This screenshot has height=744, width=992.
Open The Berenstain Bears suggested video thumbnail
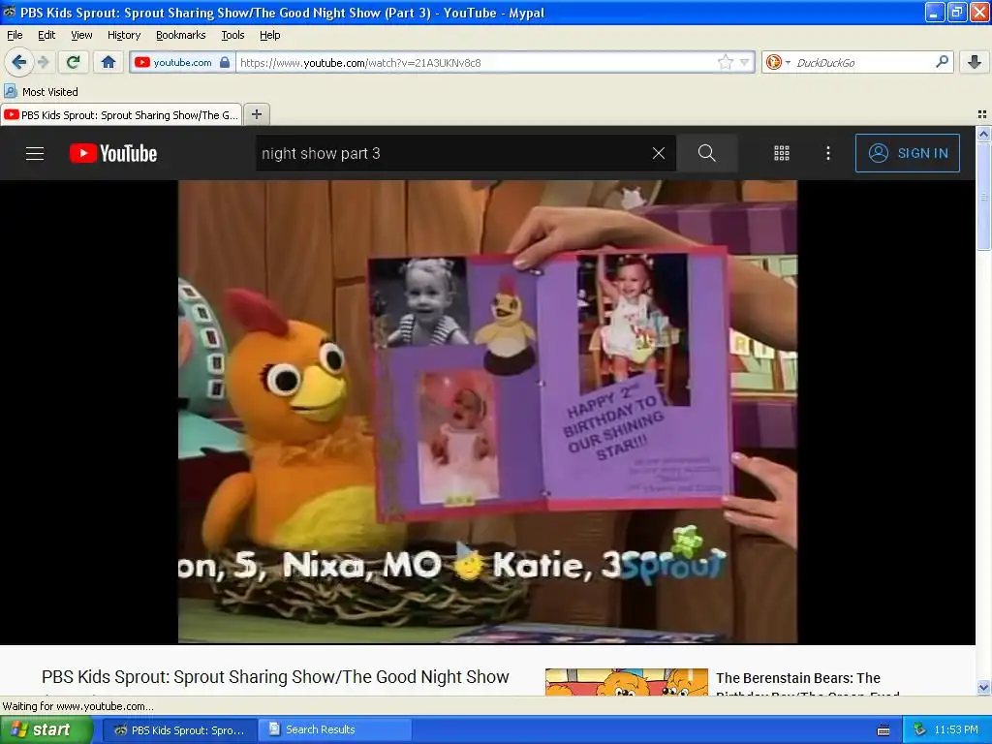click(627, 682)
